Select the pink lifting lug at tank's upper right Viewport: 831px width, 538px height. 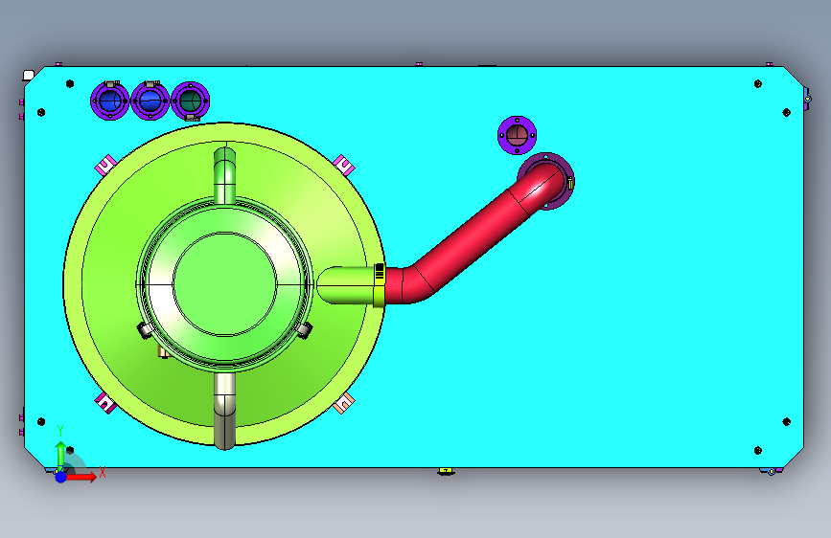tap(344, 166)
